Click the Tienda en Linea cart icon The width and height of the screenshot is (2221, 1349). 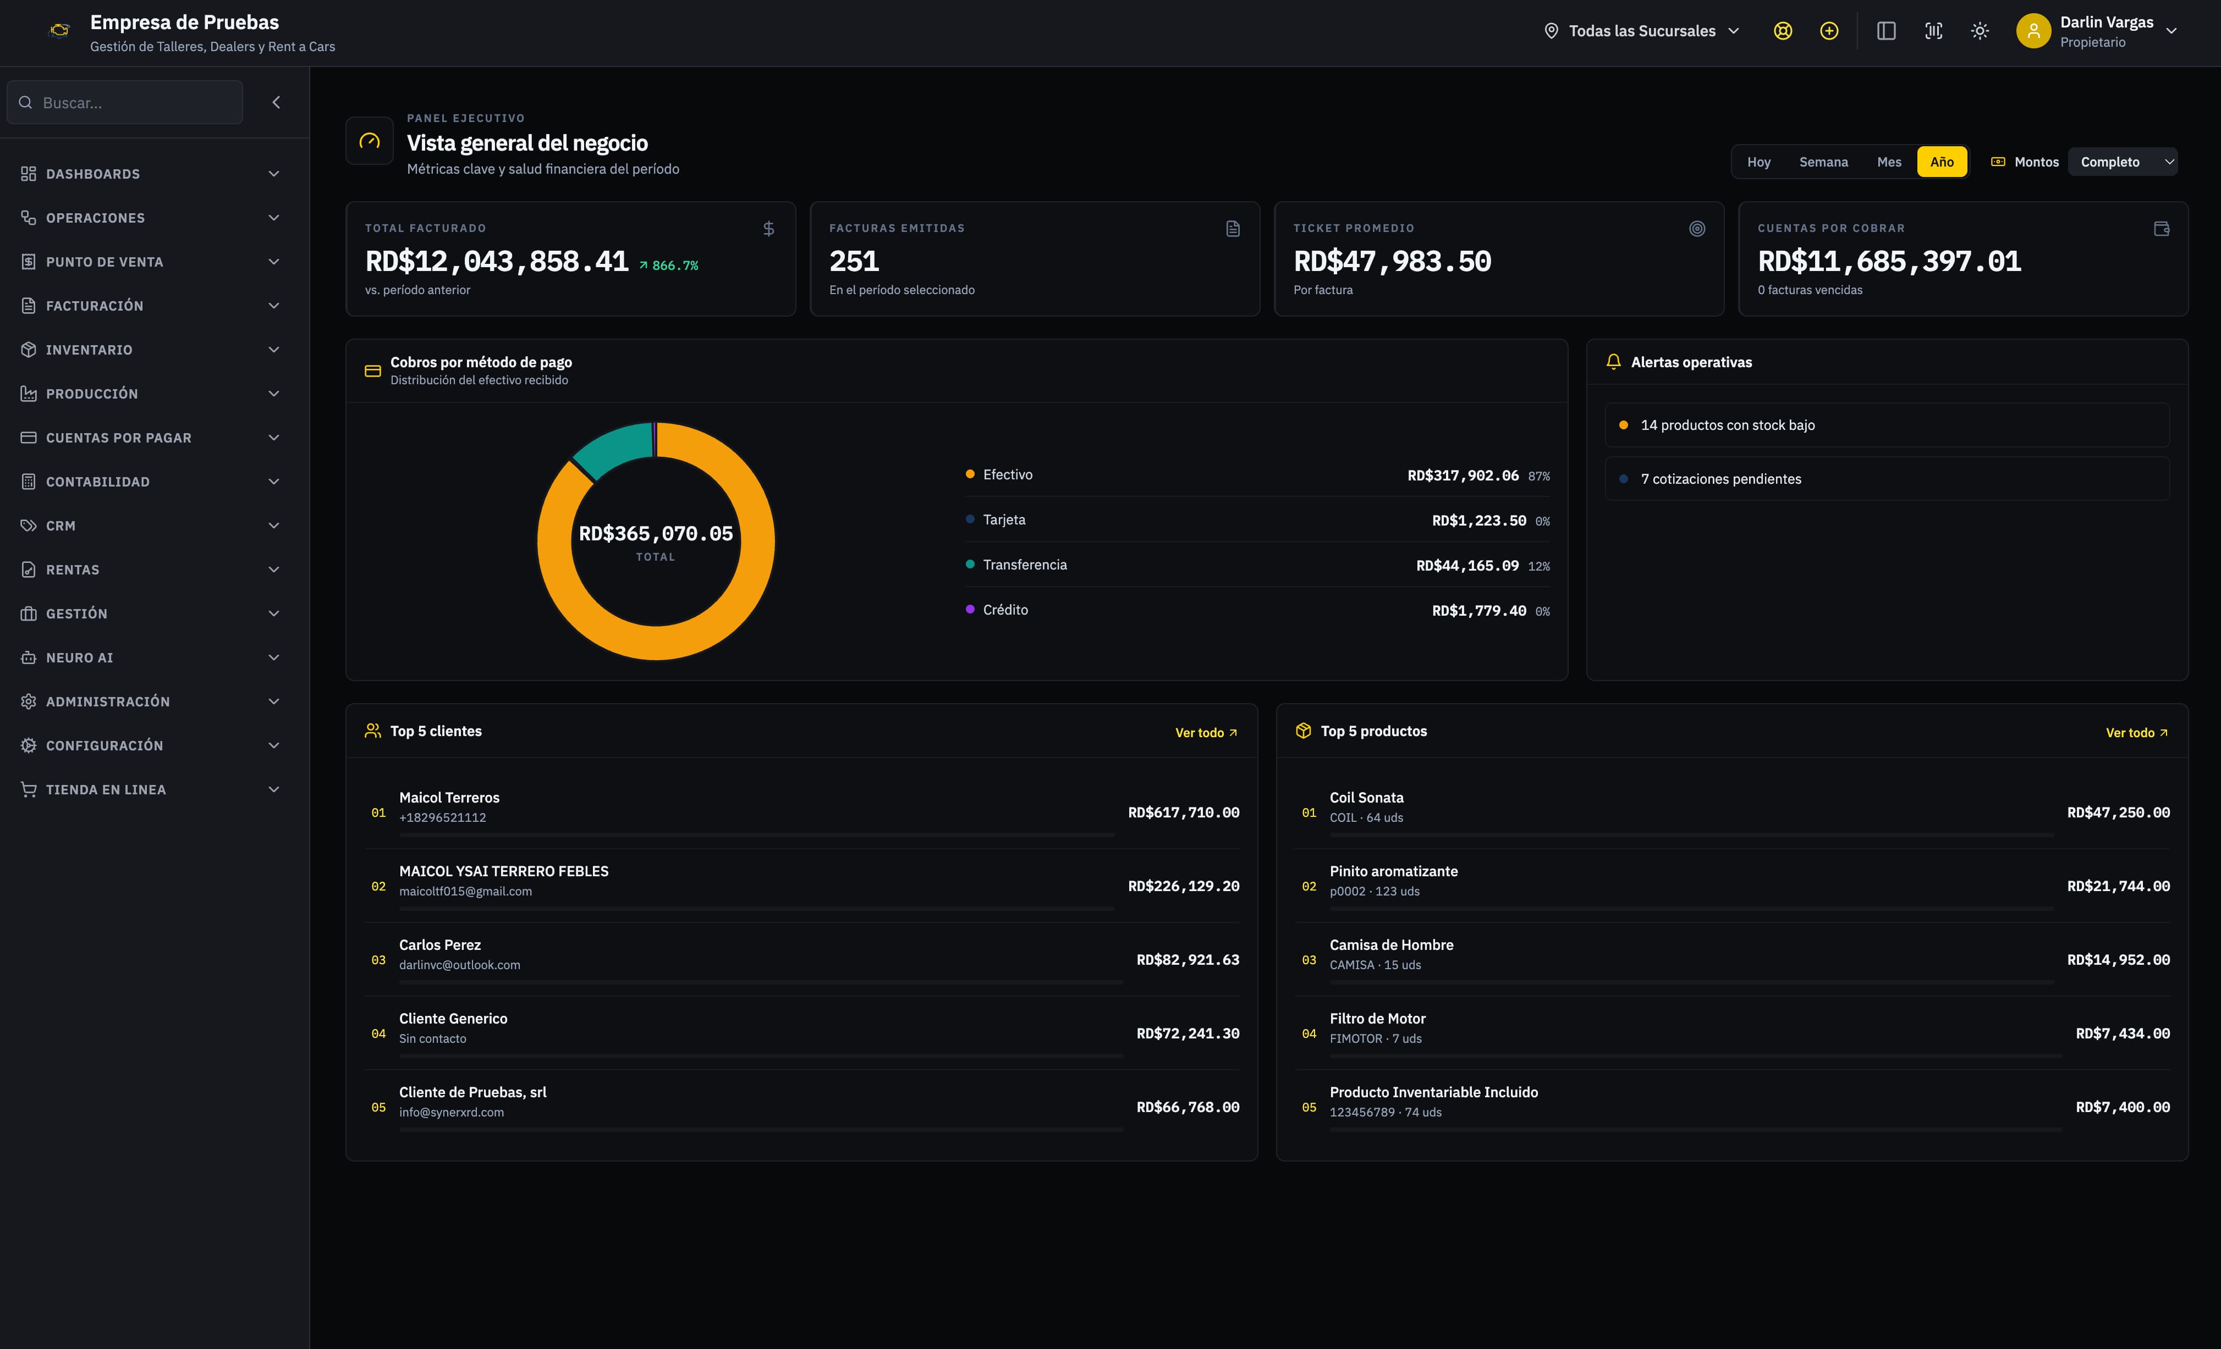pos(29,789)
